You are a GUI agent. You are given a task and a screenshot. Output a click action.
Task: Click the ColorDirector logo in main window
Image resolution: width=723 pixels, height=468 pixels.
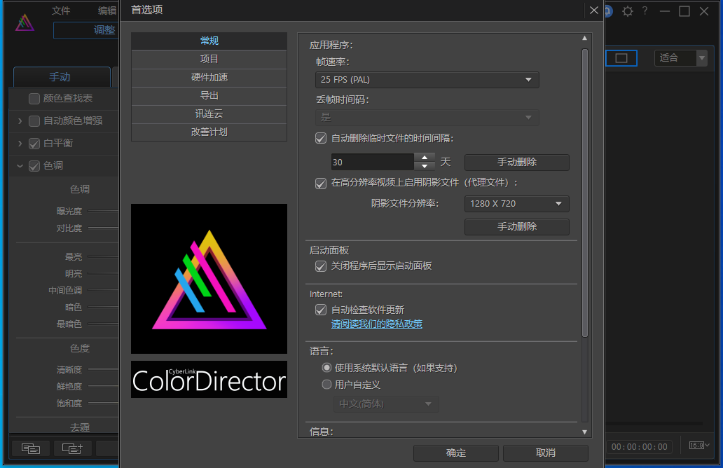click(x=25, y=23)
